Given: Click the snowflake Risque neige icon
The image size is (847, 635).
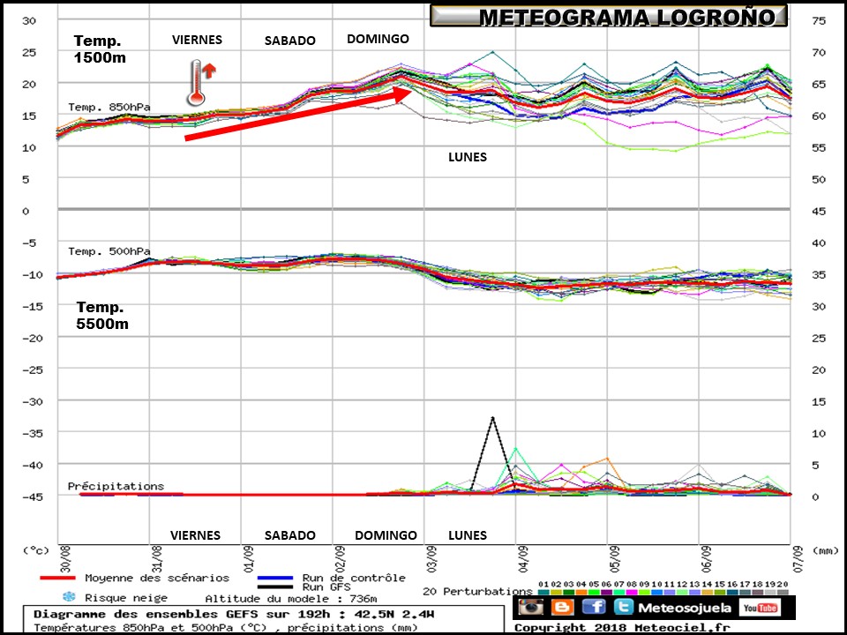Looking at the screenshot, I should pos(69,597).
